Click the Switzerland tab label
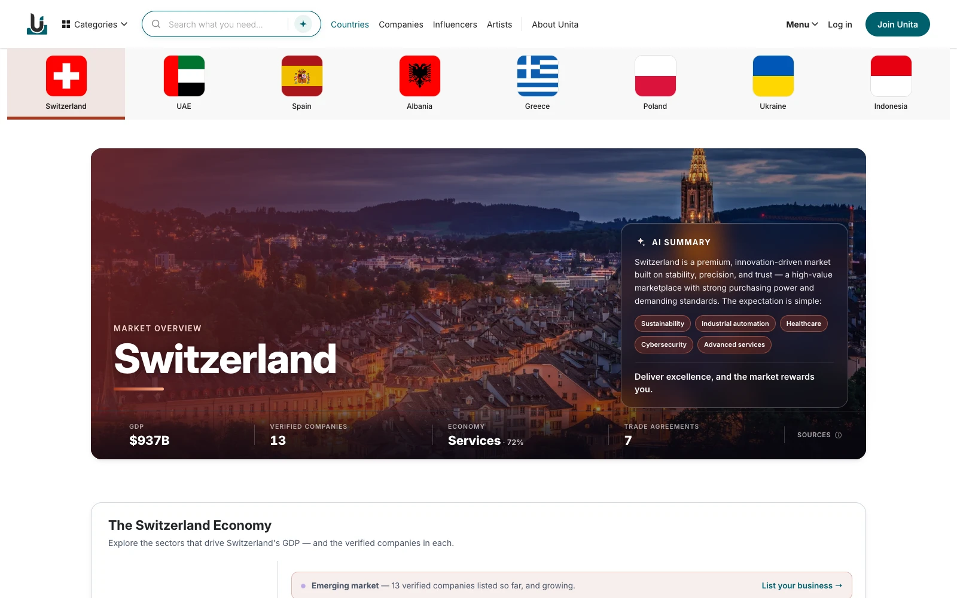The width and height of the screenshot is (957, 598). click(x=66, y=106)
